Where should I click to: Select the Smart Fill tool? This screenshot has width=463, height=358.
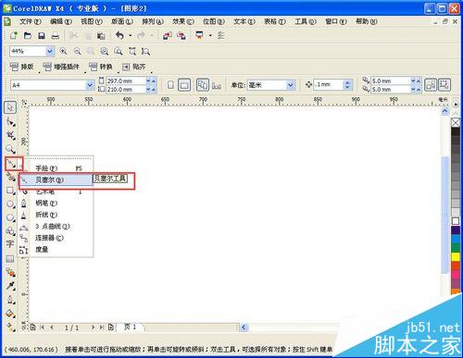[10, 177]
